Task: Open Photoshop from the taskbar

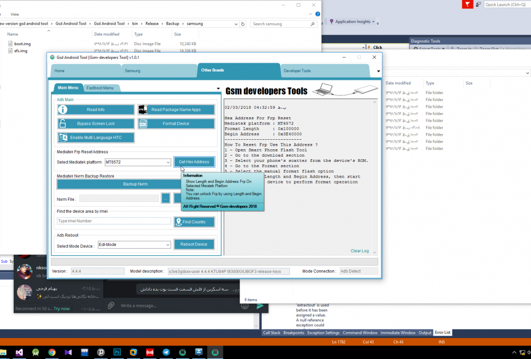Action: [x=117, y=352]
